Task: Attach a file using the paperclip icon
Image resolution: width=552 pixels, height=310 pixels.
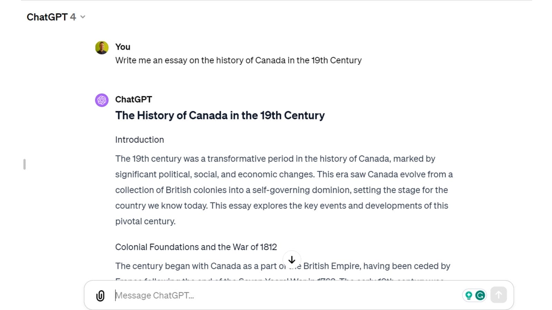Action: coord(100,296)
